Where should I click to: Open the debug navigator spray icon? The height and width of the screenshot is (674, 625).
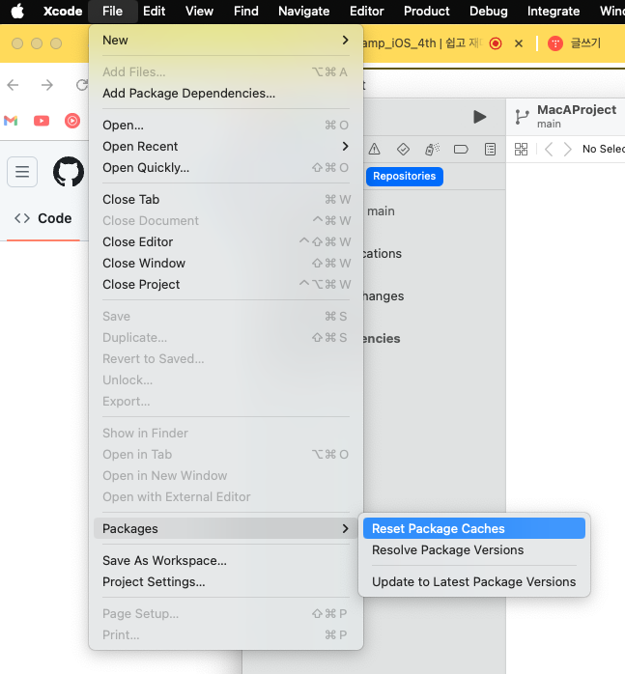(433, 149)
